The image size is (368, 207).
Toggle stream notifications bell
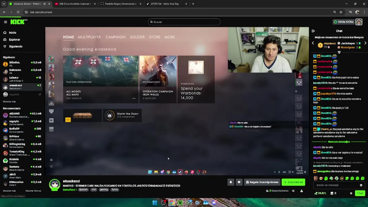231,182
